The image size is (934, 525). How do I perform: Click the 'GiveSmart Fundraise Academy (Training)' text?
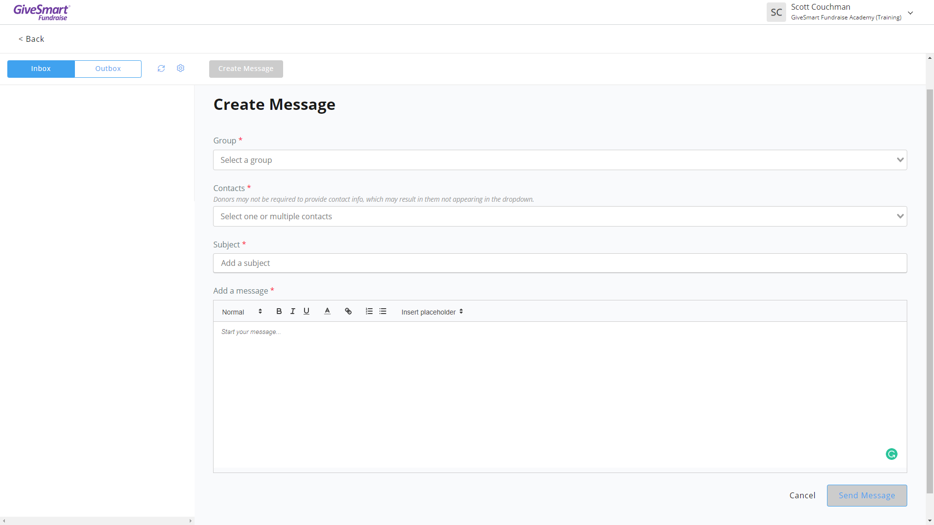tap(846, 17)
